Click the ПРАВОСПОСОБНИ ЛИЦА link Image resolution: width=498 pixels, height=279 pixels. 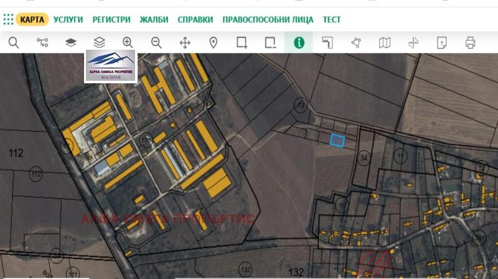(268, 19)
